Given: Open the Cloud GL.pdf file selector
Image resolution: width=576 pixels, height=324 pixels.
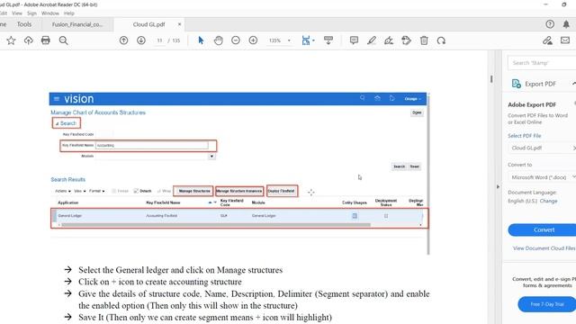Looking at the screenshot, I should 542,148.
